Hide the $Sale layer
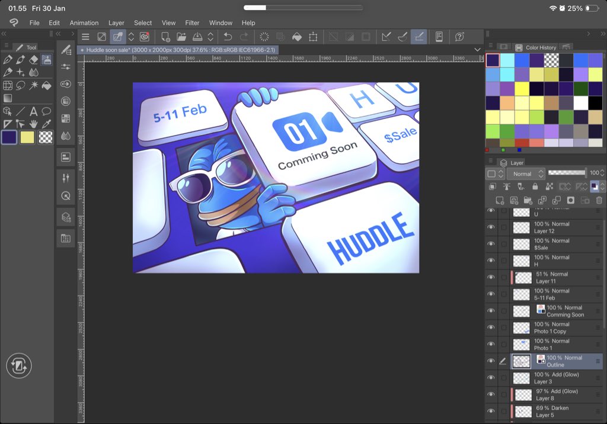The image size is (607, 424). pyautogui.click(x=491, y=244)
